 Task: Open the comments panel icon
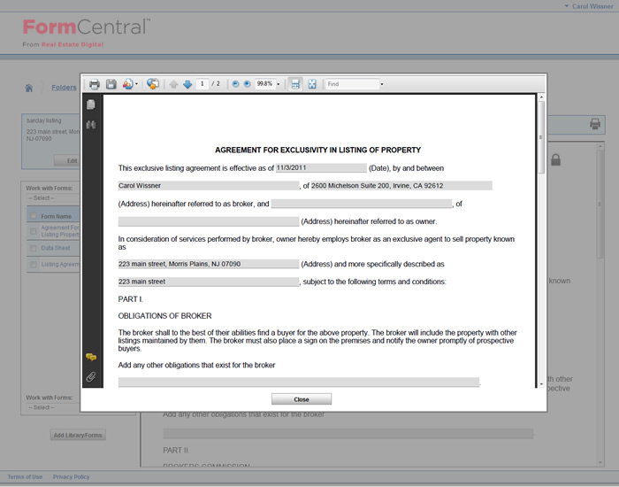[91, 358]
